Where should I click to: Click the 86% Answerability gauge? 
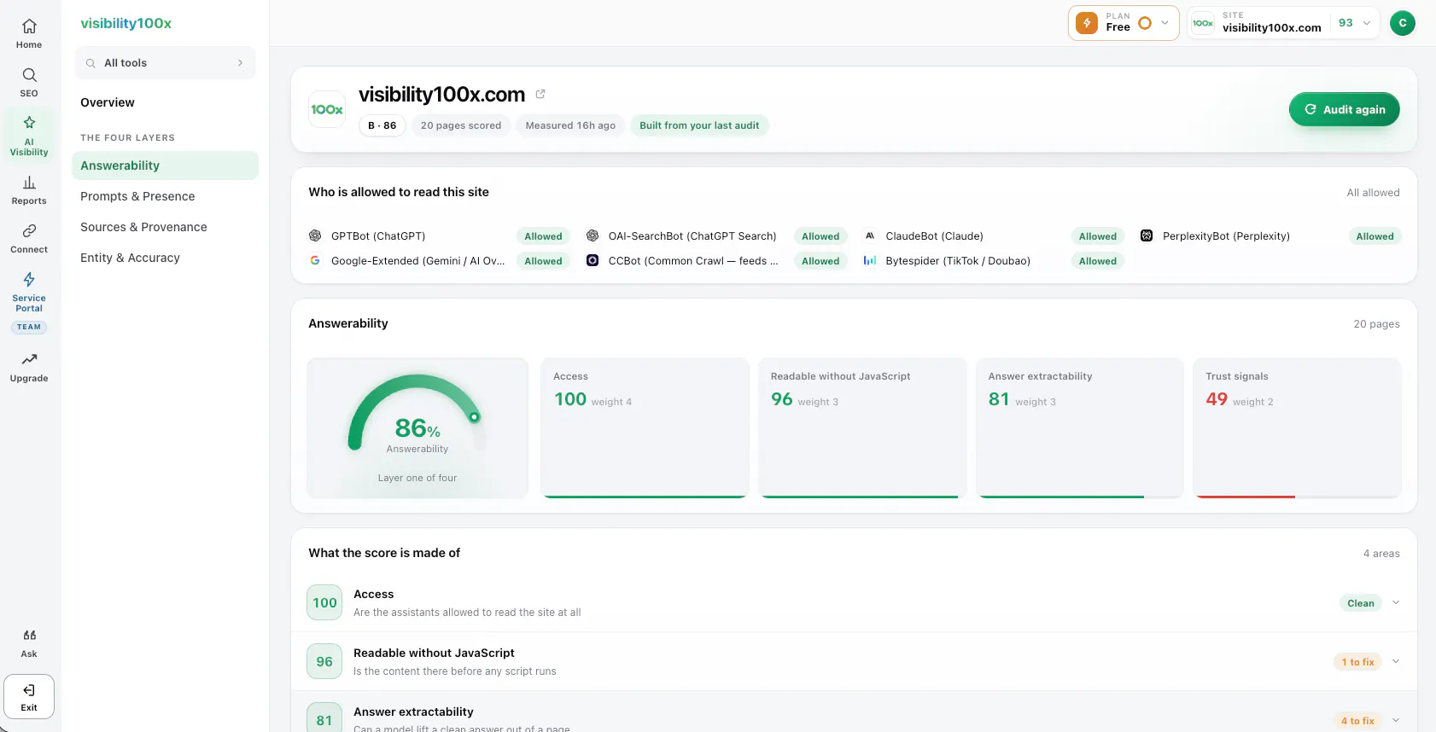click(x=417, y=428)
